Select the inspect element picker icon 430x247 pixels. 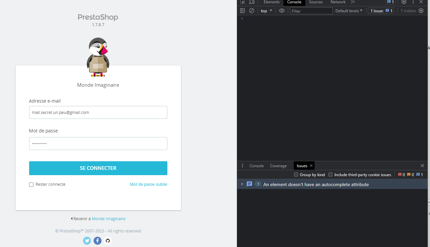(242, 2)
